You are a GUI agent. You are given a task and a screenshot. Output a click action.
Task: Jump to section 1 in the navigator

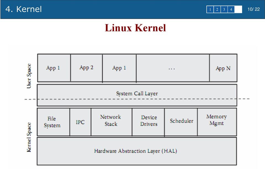click(x=210, y=9)
